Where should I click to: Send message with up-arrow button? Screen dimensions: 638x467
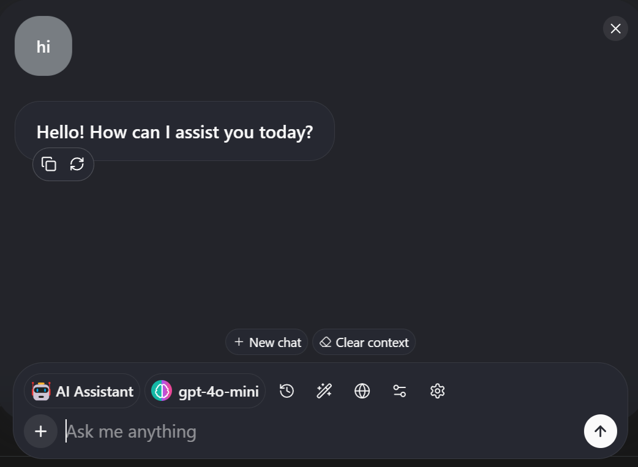[600, 432]
